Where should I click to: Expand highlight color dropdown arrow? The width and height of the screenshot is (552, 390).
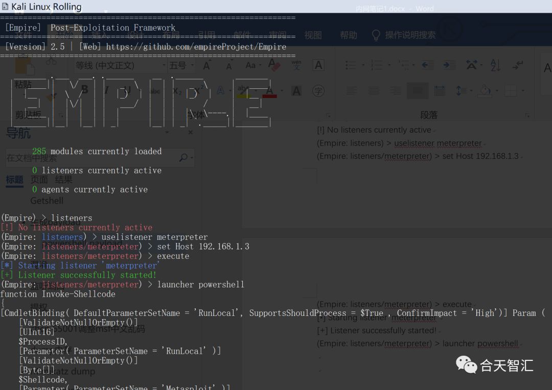click(256, 91)
